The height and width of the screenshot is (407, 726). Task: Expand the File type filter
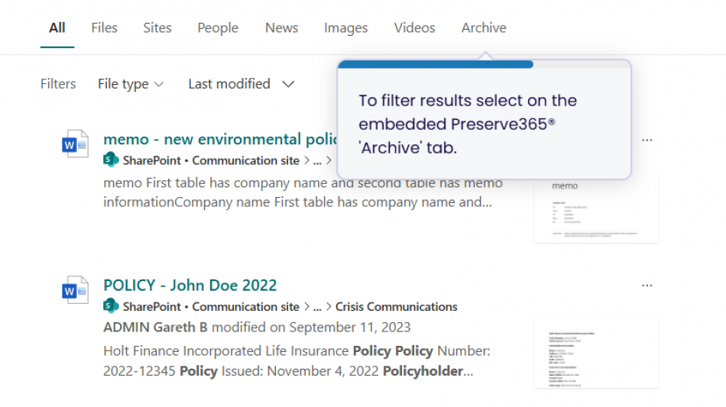[131, 84]
